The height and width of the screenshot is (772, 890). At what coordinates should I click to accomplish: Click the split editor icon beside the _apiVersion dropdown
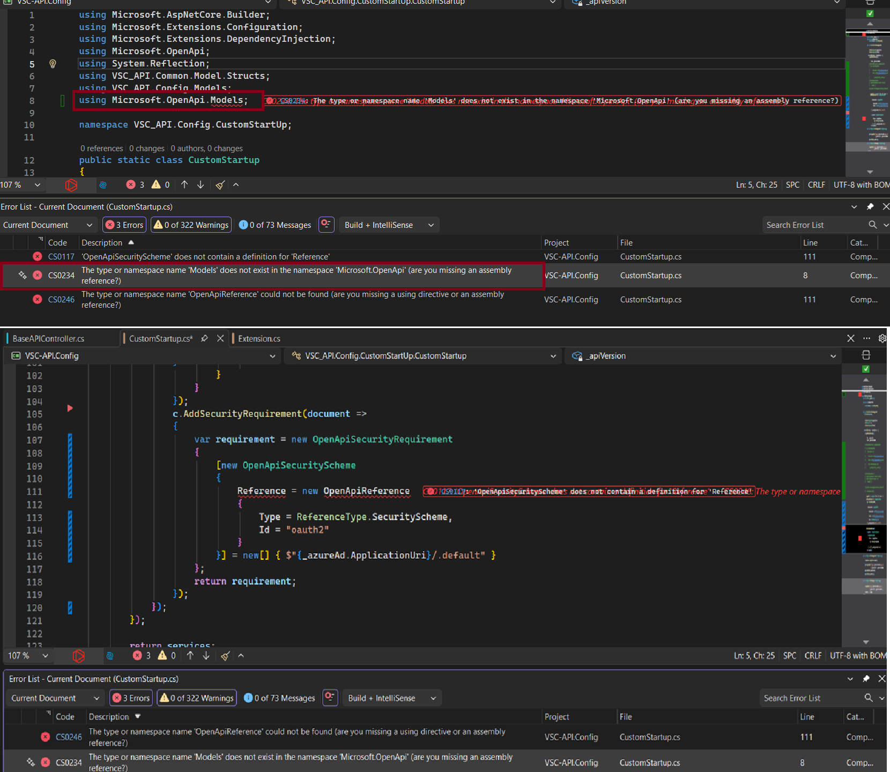click(x=866, y=355)
